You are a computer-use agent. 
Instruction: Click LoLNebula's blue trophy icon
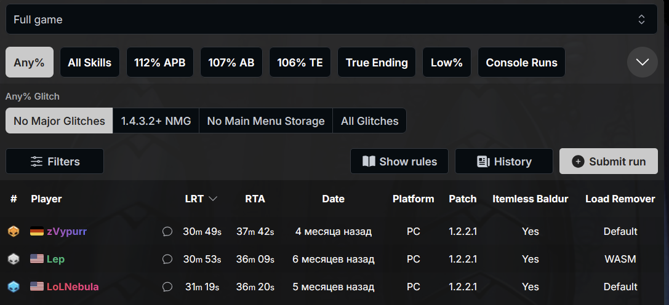tap(14, 287)
